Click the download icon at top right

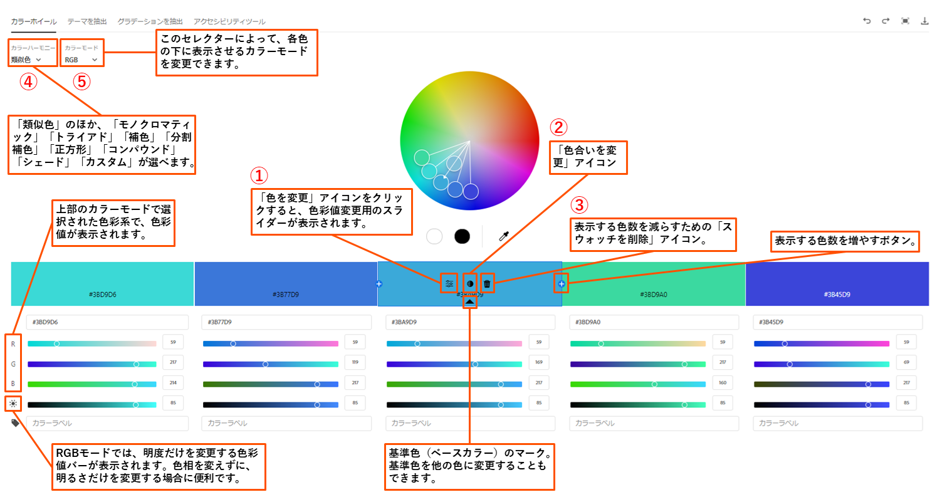click(x=924, y=21)
